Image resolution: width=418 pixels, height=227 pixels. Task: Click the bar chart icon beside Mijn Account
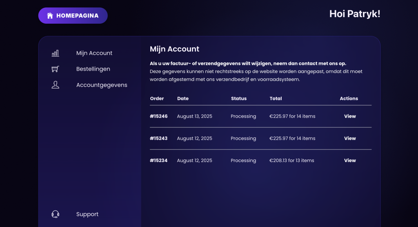click(x=55, y=53)
